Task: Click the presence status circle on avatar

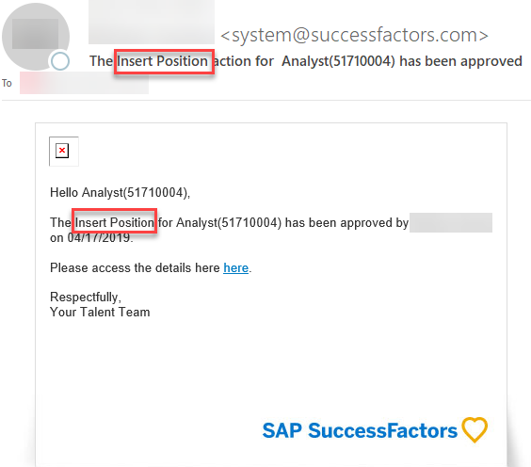Action: click(60, 61)
